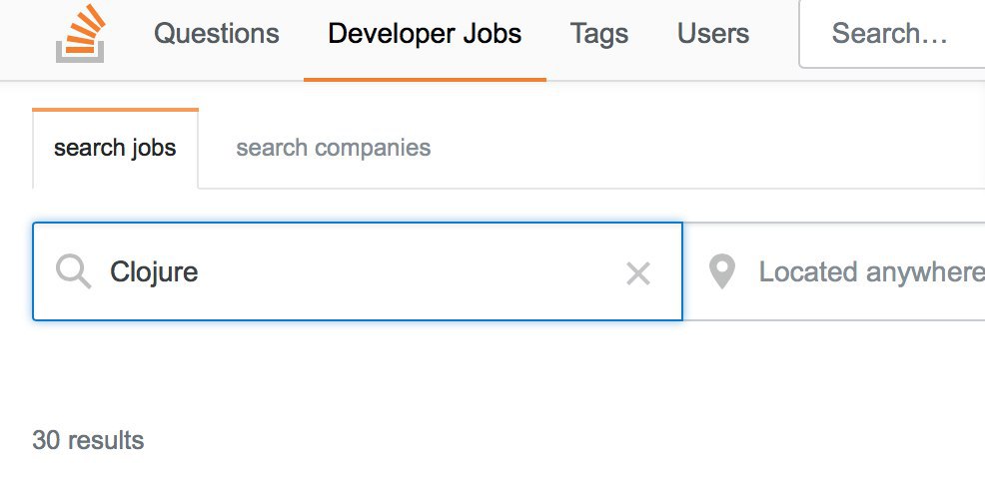The image size is (985, 485).
Task: Click the Search… placeholder in header
Action: (889, 33)
